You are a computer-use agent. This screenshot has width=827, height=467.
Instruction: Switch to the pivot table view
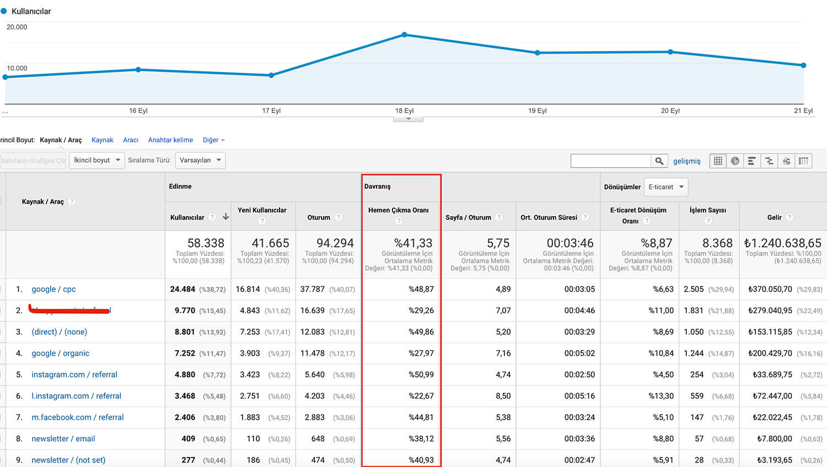803,160
